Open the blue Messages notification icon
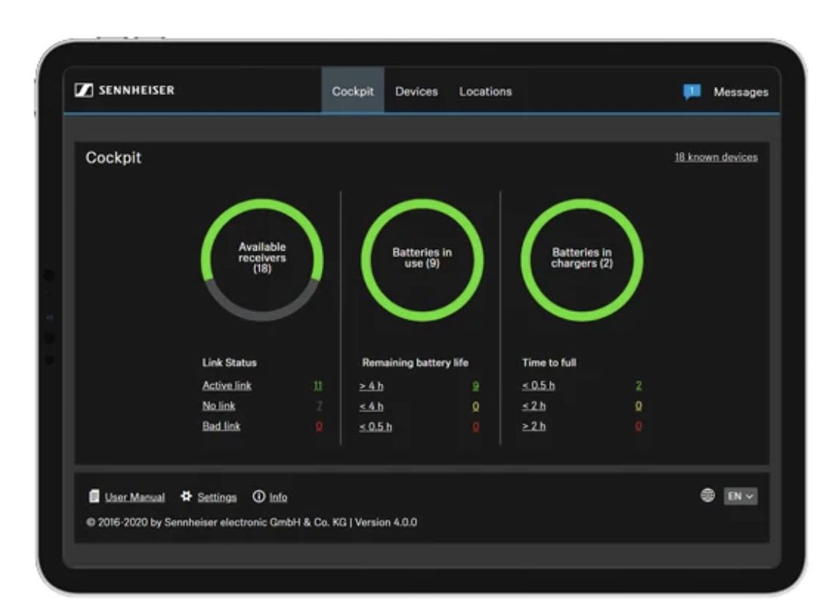This screenshot has height=616, width=837. point(692,92)
